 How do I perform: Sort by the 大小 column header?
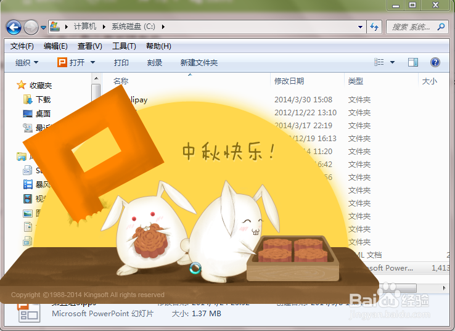[x=430, y=81]
